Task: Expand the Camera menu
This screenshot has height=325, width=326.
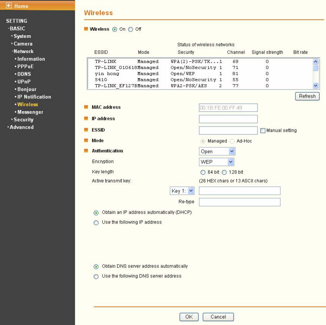Action: click(x=22, y=44)
